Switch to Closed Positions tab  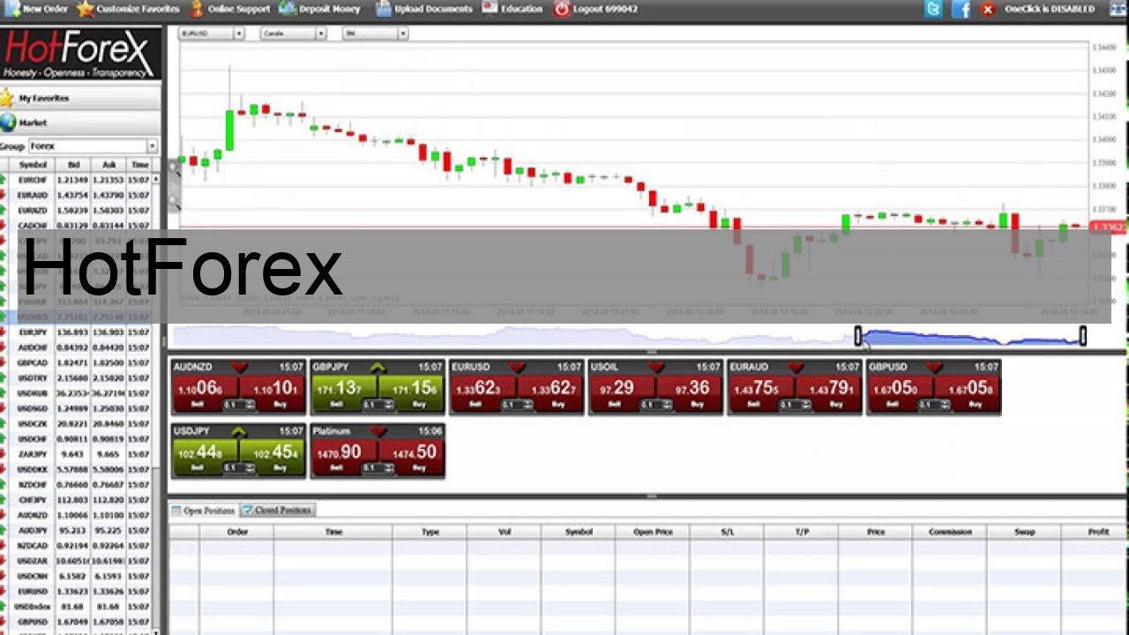pos(277,510)
